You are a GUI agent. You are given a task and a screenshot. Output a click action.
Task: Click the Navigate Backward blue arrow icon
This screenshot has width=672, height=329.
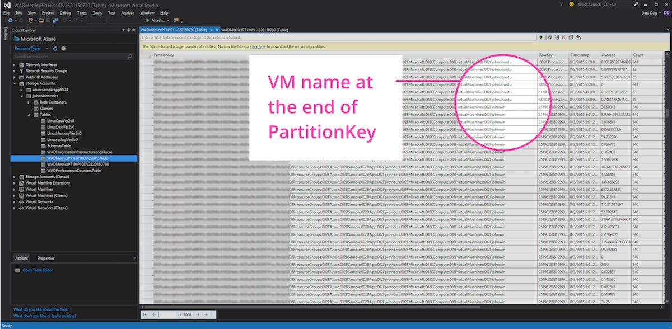[10, 20]
